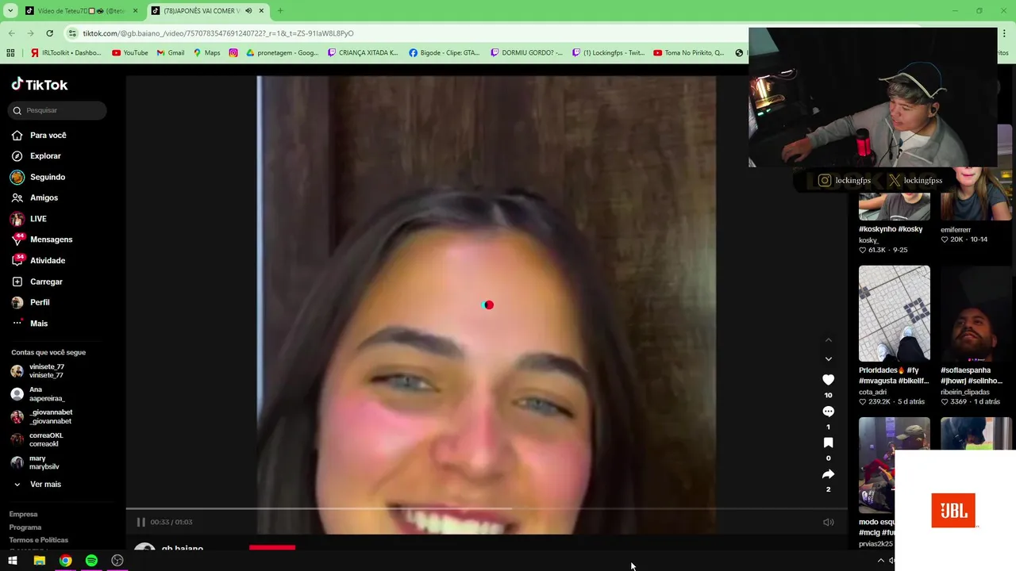Click the 61.3K likes count text
The image size is (1016, 571).
[x=877, y=250]
